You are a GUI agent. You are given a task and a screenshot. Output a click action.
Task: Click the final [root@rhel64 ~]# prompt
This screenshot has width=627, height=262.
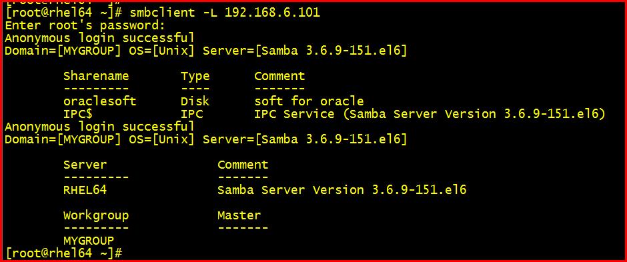click(x=63, y=253)
